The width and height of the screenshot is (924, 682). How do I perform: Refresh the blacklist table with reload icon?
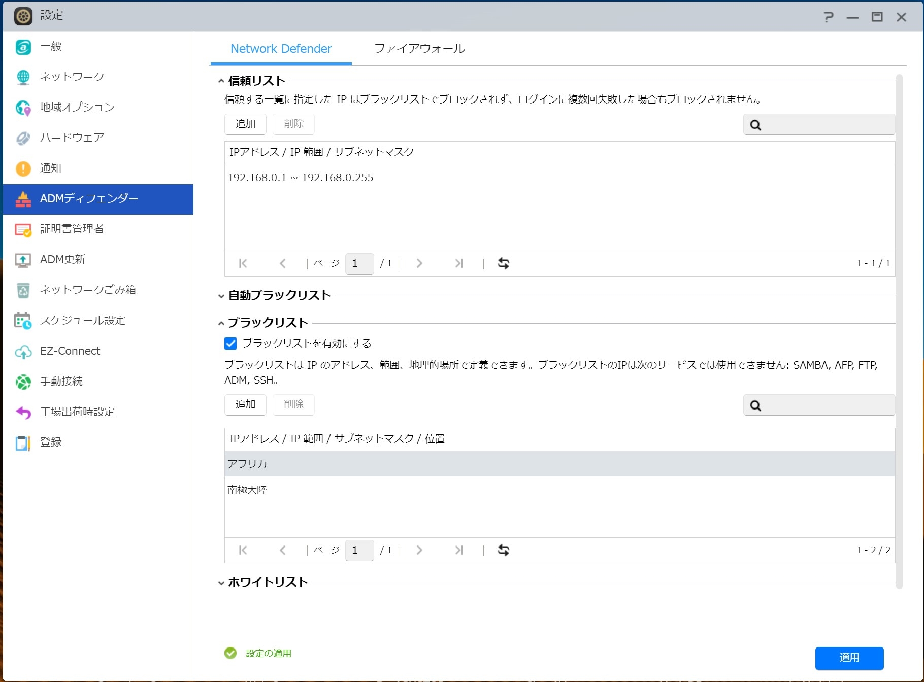[503, 550]
